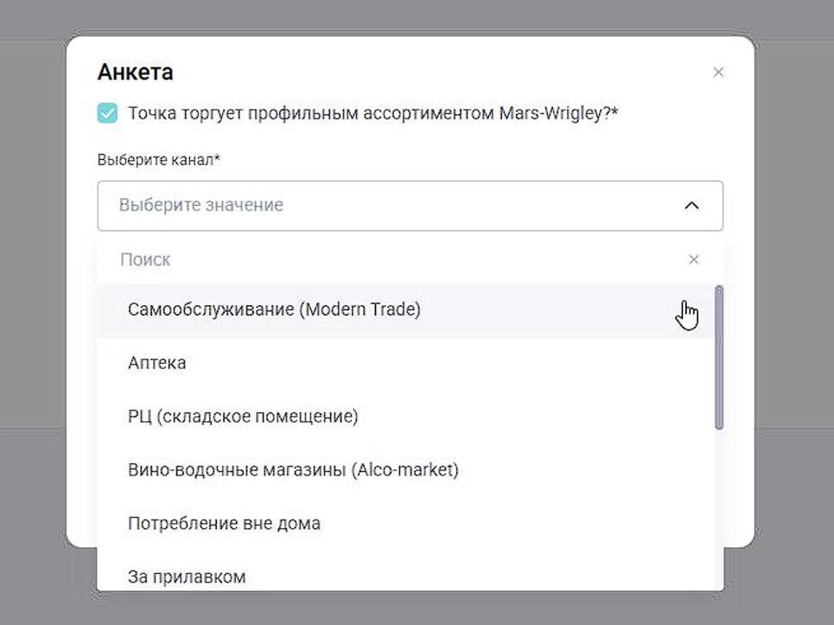Image resolution: width=834 pixels, height=625 pixels.
Task: Click the 'Анкета' dialog title
Action: pyautogui.click(x=135, y=73)
